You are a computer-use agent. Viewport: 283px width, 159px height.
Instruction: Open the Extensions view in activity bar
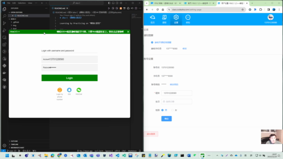[x=4, y=45]
